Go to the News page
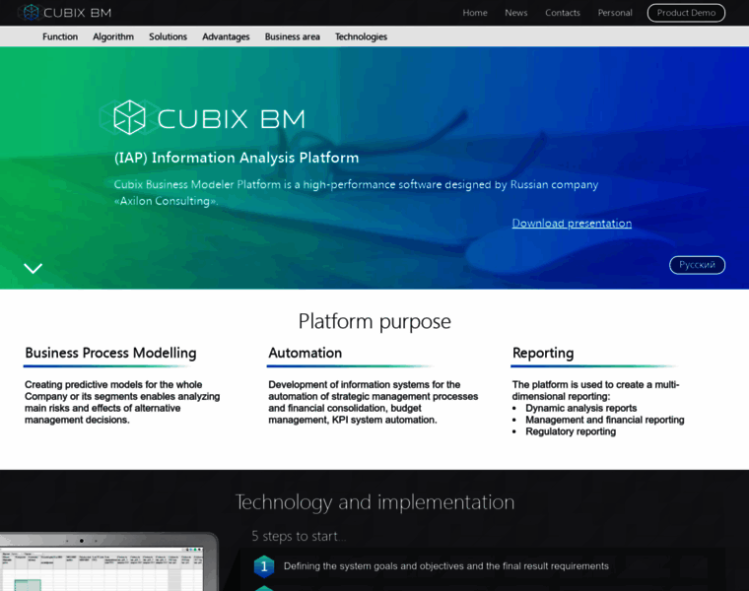 pos(515,13)
